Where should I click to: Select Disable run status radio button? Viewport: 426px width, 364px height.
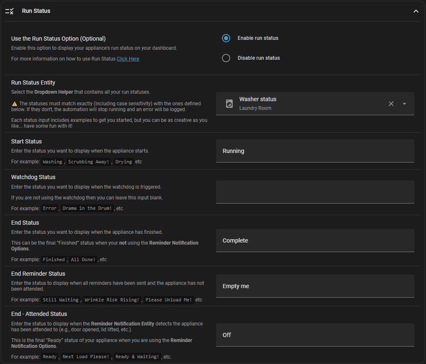point(226,58)
